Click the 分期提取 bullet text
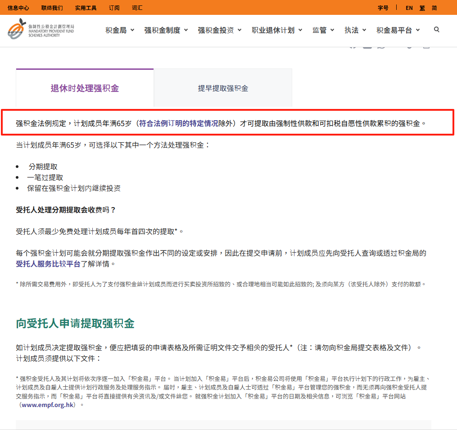This screenshot has height=430, width=457. click(x=43, y=167)
